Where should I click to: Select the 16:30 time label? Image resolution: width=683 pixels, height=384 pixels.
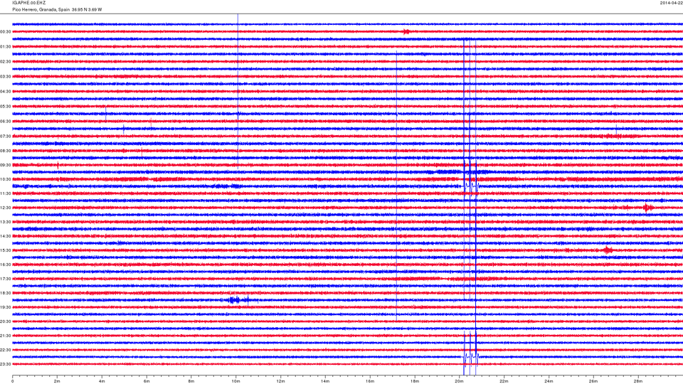(6, 265)
